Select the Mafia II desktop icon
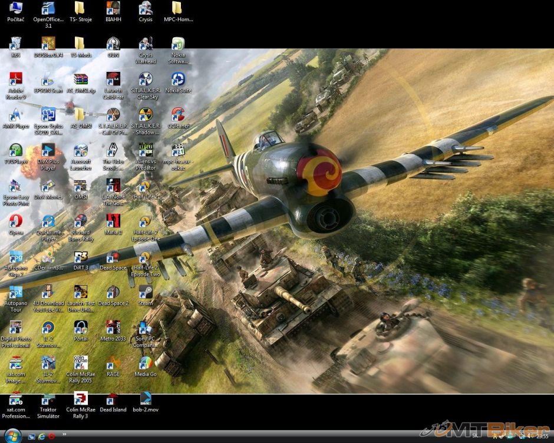The width and height of the screenshot is (554, 443). click(x=113, y=221)
